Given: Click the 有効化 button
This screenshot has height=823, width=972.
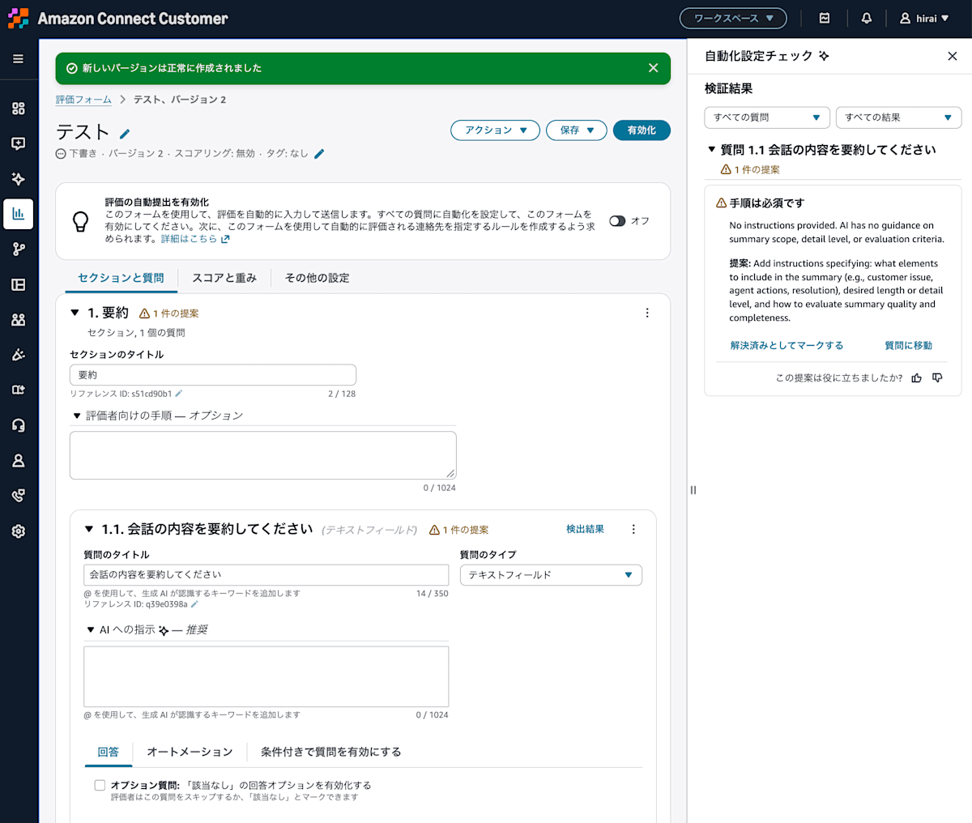Looking at the screenshot, I should [x=642, y=130].
